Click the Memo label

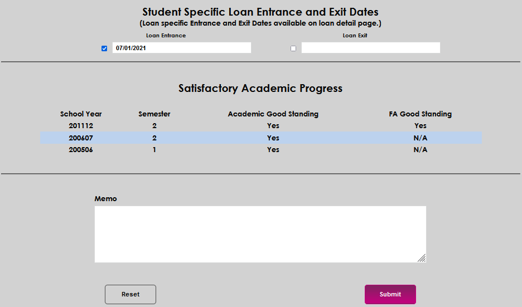pyautogui.click(x=105, y=199)
